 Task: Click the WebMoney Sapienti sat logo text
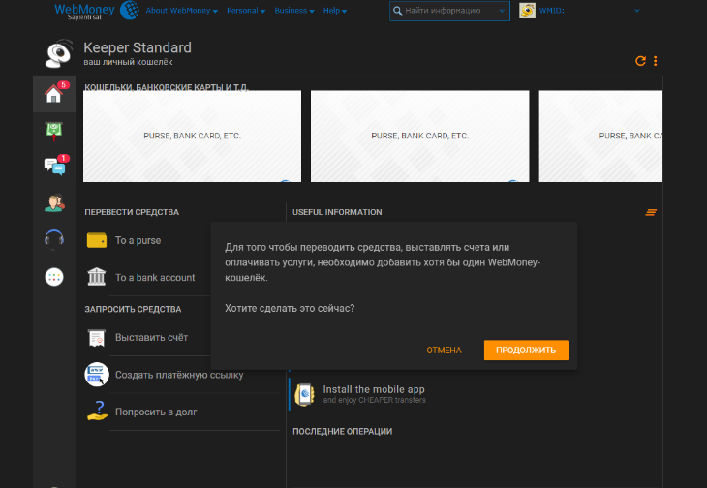point(84,12)
